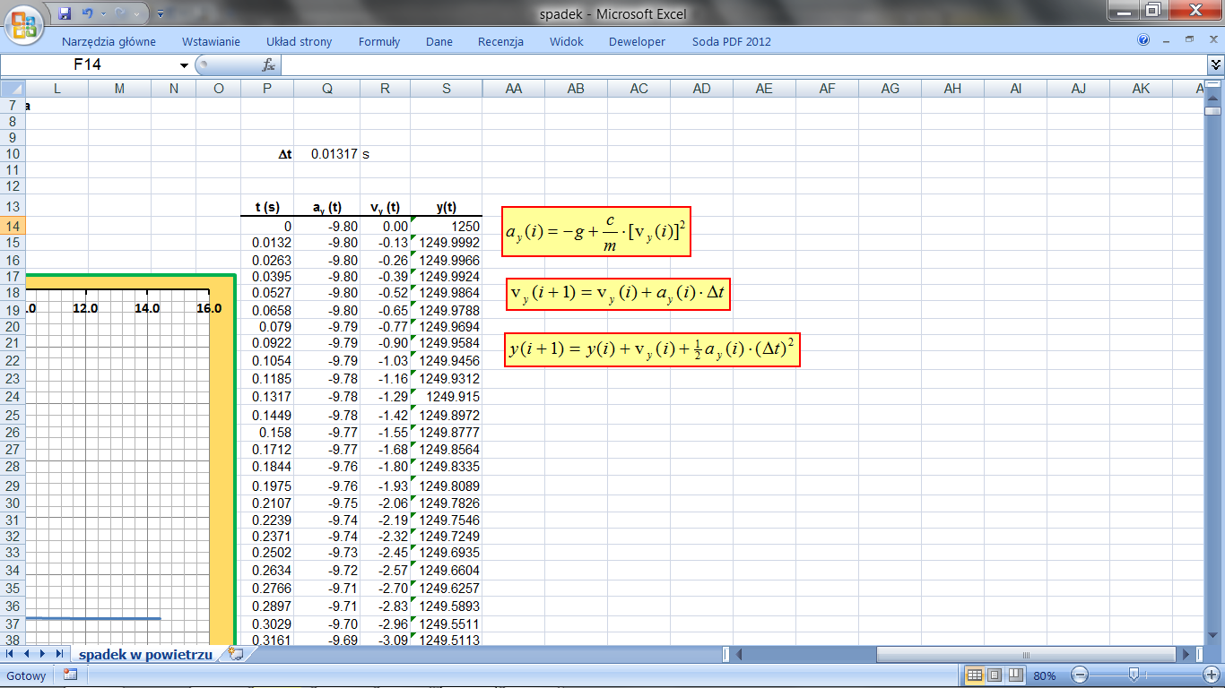Select cell with time value 0.079

click(267, 327)
